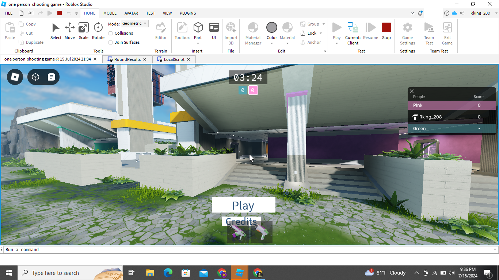Click the Material sphere icon
Image resolution: width=499 pixels, height=280 pixels.
tap(287, 27)
